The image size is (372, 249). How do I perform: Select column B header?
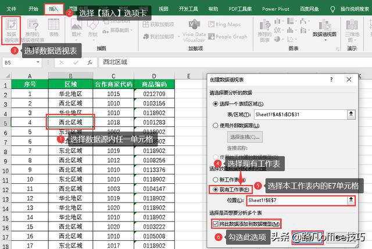coord(70,76)
